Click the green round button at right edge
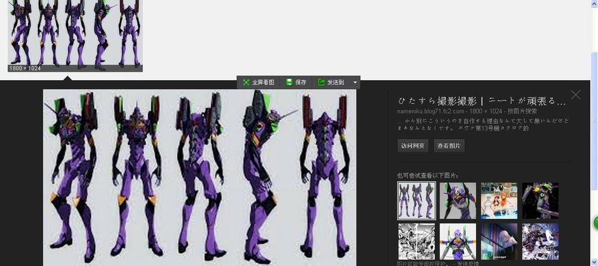This screenshot has width=598, height=266. (596, 223)
